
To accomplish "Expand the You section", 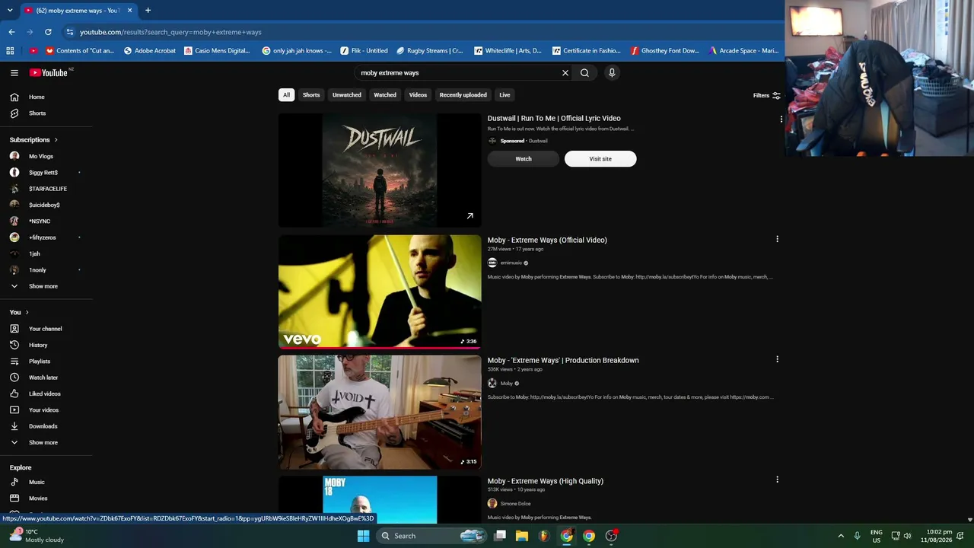I will 19,312.
